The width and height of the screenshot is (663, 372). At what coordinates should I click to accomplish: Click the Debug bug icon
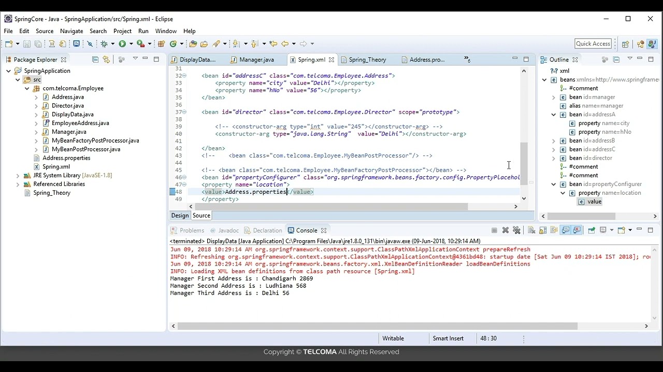click(105, 44)
